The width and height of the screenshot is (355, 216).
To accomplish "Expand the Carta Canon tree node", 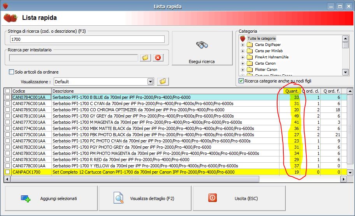I will [243, 63].
